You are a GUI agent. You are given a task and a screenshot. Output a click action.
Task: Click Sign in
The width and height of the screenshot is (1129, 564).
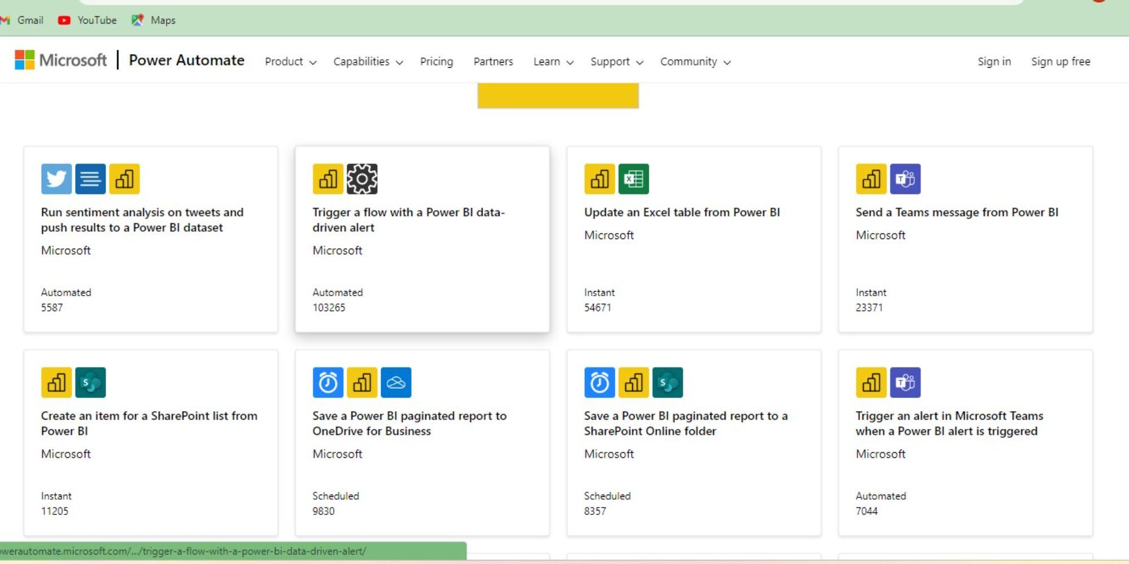click(994, 61)
